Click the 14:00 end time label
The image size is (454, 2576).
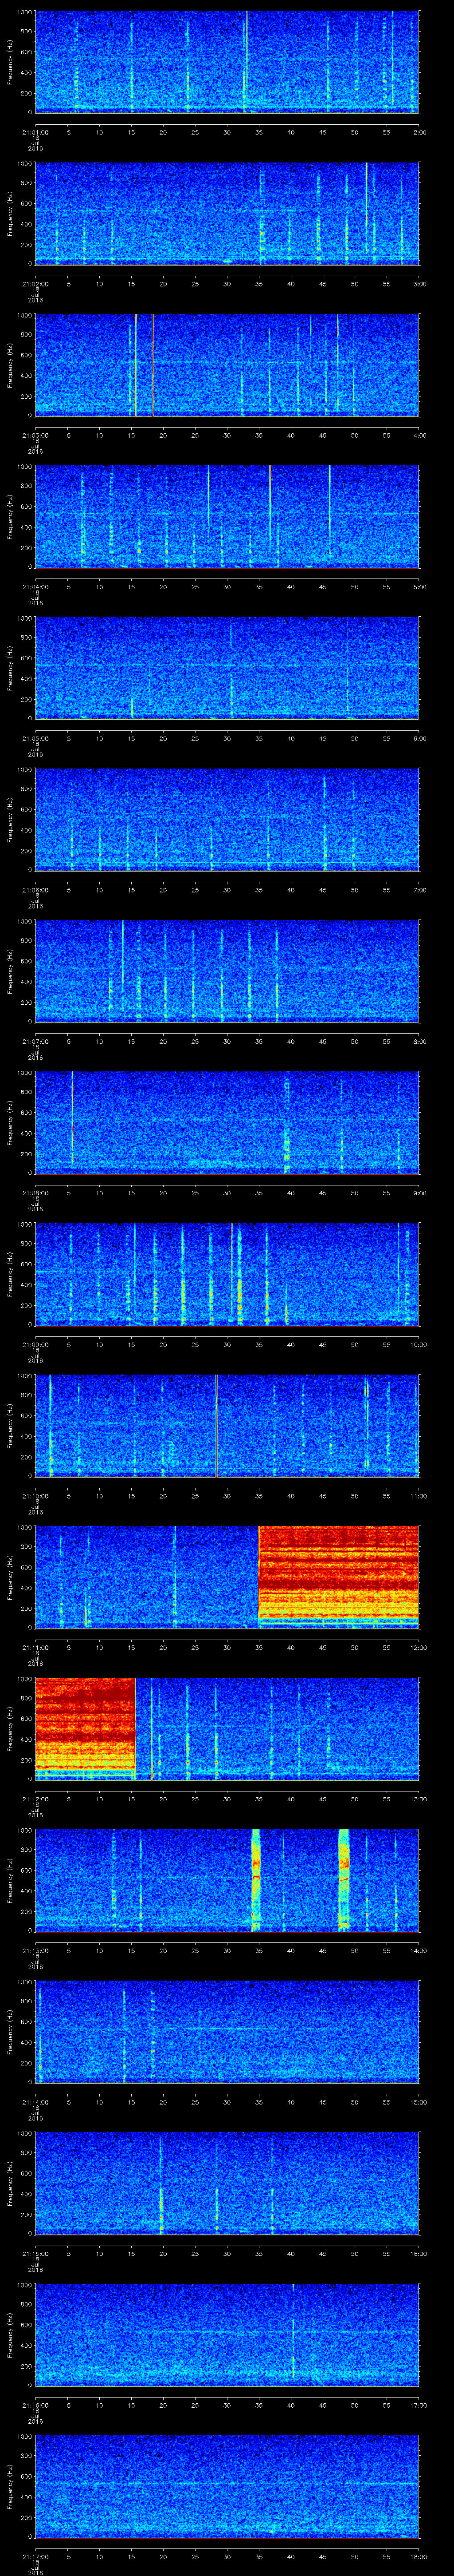tap(418, 1950)
